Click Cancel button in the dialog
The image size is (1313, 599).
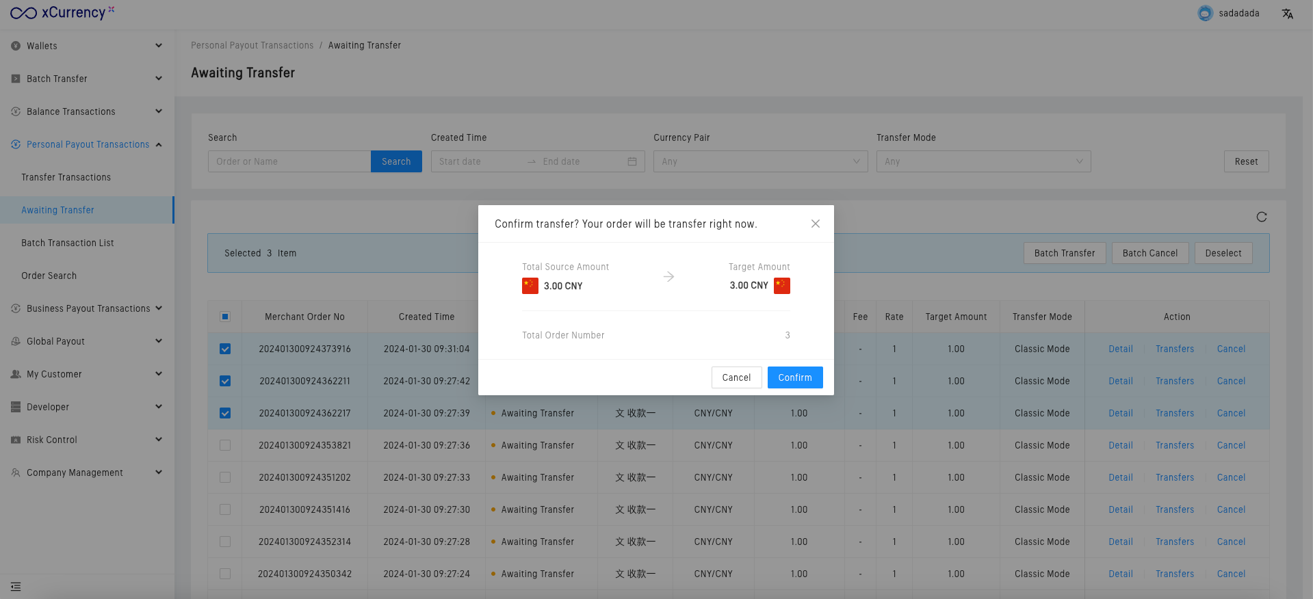tap(736, 377)
